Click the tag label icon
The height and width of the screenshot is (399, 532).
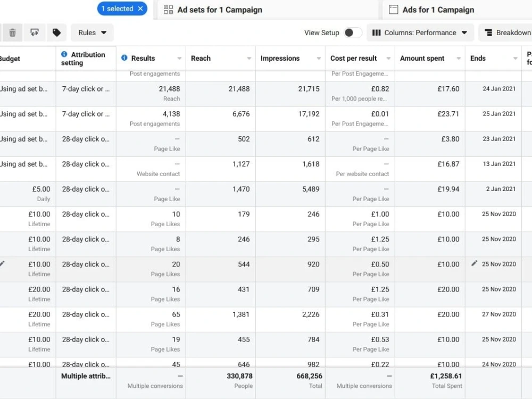[x=56, y=32]
